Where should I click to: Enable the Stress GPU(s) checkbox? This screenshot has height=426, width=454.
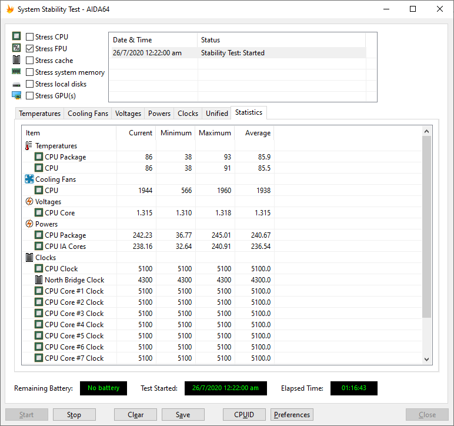tap(29, 95)
